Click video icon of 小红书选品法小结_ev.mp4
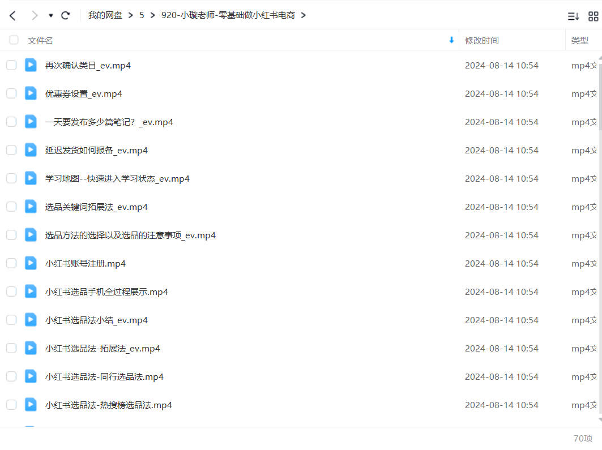The height and width of the screenshot is (450, 602). coord(31,320)
